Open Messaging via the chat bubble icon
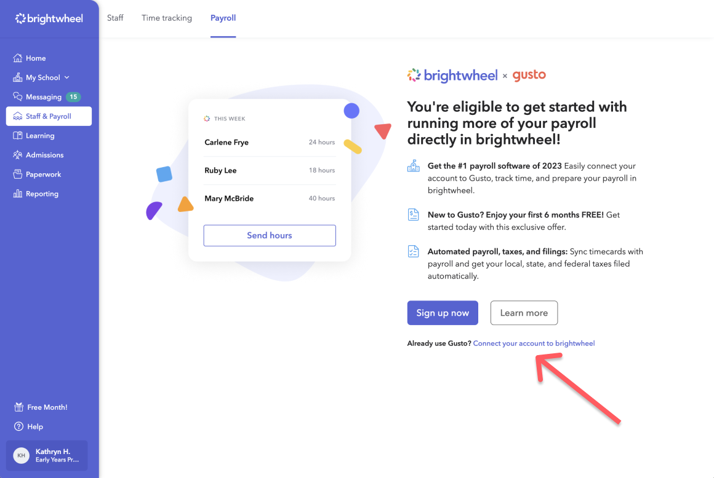This screenshot has height=478, width=714. coord(18,97)
